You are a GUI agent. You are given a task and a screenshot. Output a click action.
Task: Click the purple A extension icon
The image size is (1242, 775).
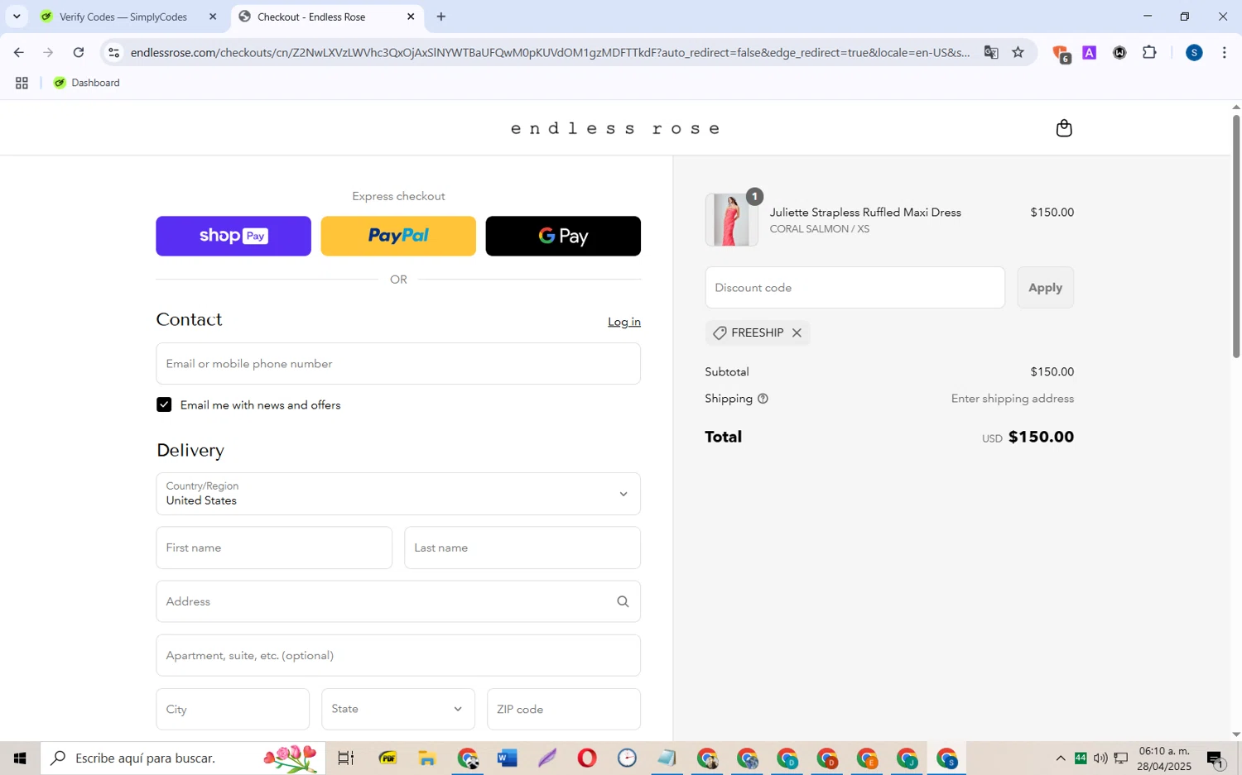tap(1089, 52)
